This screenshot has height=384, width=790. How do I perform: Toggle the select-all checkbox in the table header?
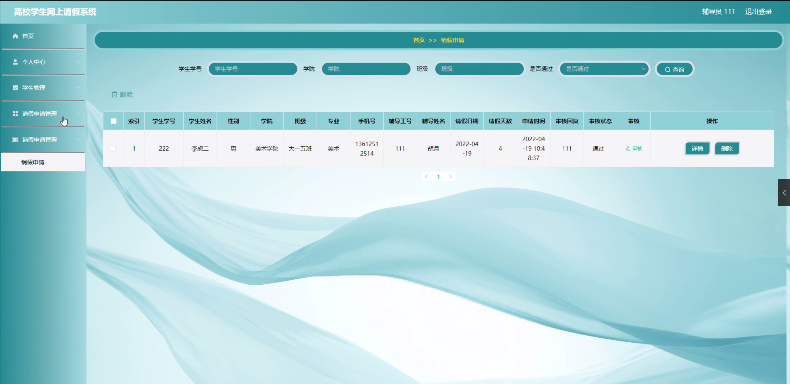(114, 121)
